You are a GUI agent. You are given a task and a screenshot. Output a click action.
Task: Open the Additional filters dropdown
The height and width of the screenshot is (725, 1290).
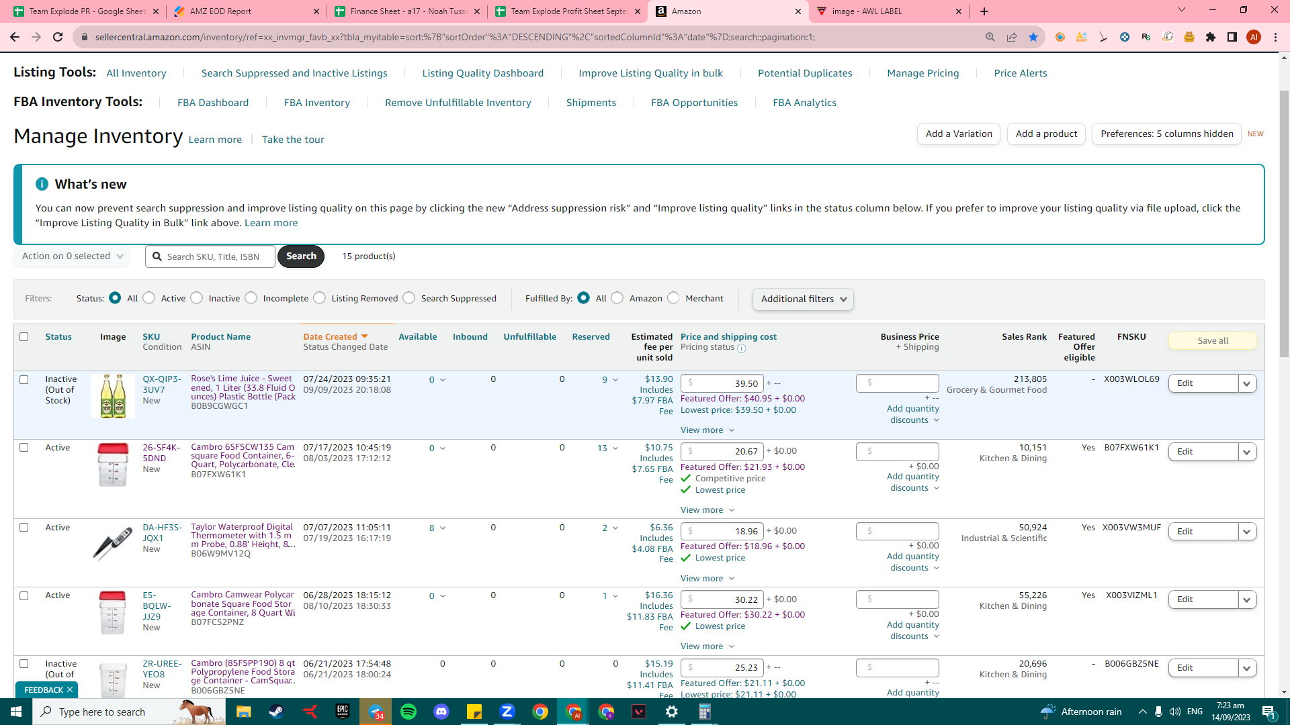(x=803, y=299)
